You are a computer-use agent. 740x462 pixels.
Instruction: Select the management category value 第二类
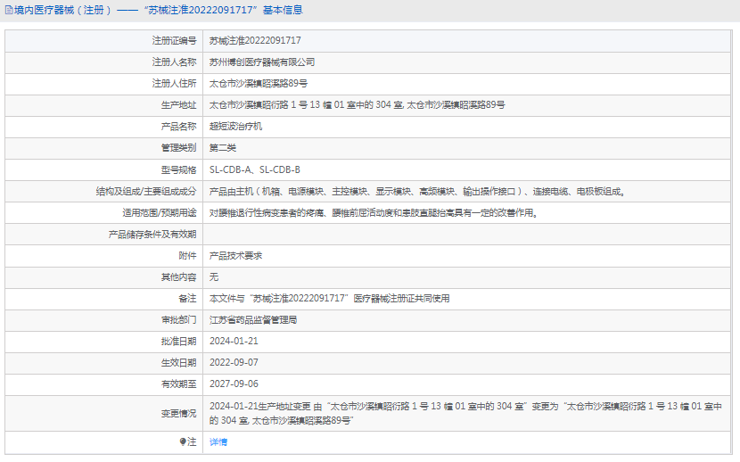pos(222,148)
